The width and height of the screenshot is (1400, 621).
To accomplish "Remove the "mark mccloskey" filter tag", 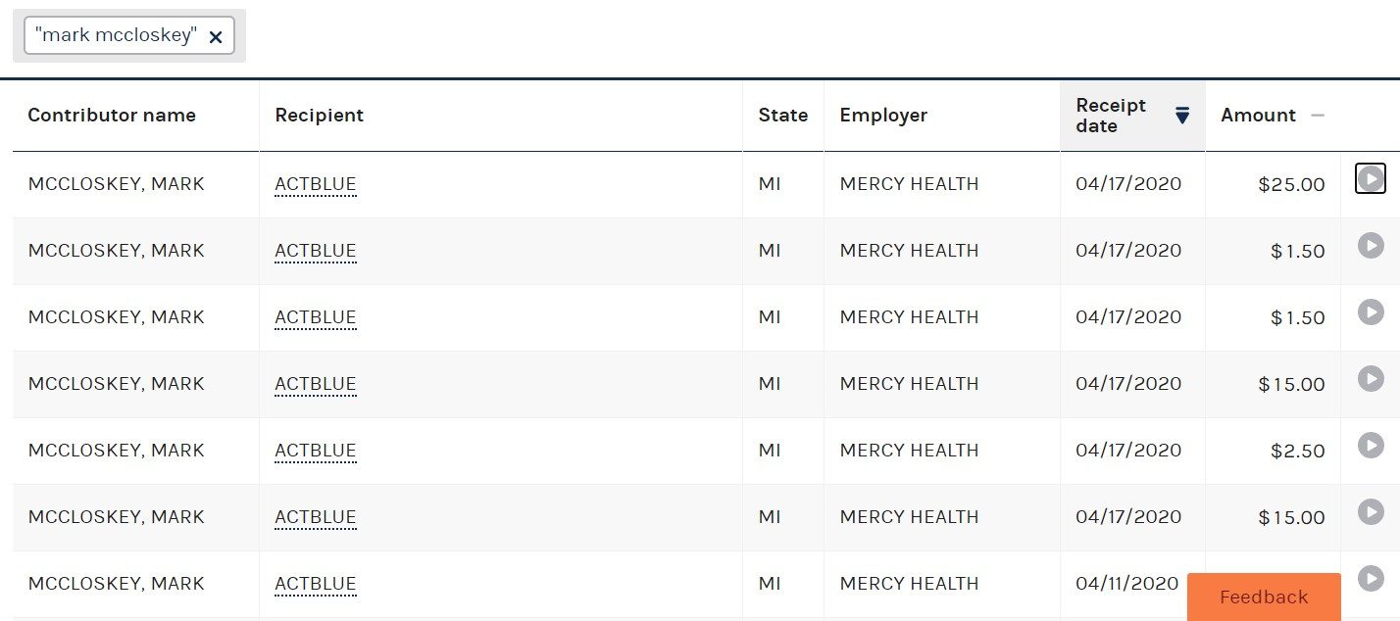I will (x=216, y=37).
